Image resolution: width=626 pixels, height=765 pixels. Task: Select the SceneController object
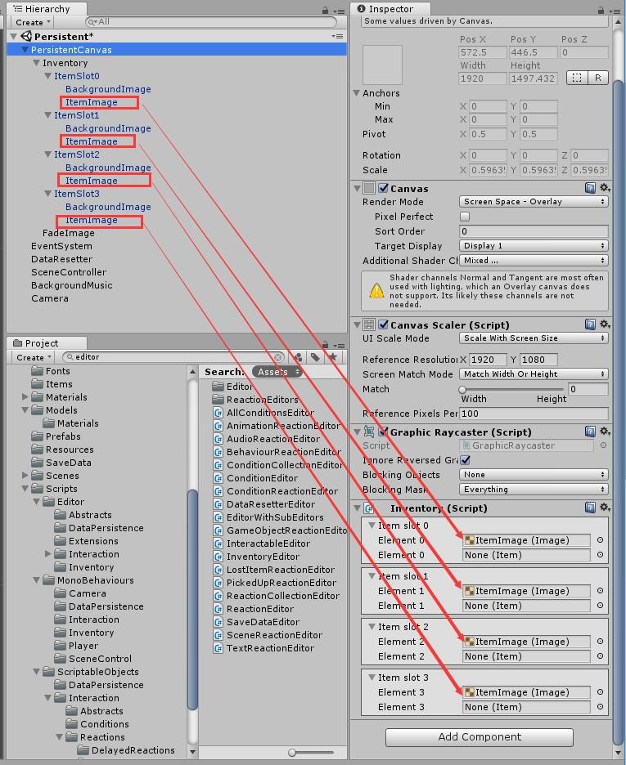pos(69,272)
